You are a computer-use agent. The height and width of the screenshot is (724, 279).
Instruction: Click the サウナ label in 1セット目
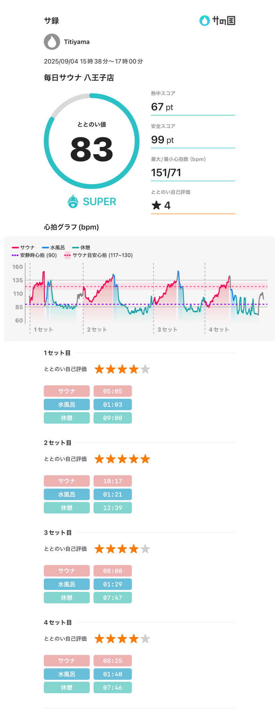coord(67,391)
